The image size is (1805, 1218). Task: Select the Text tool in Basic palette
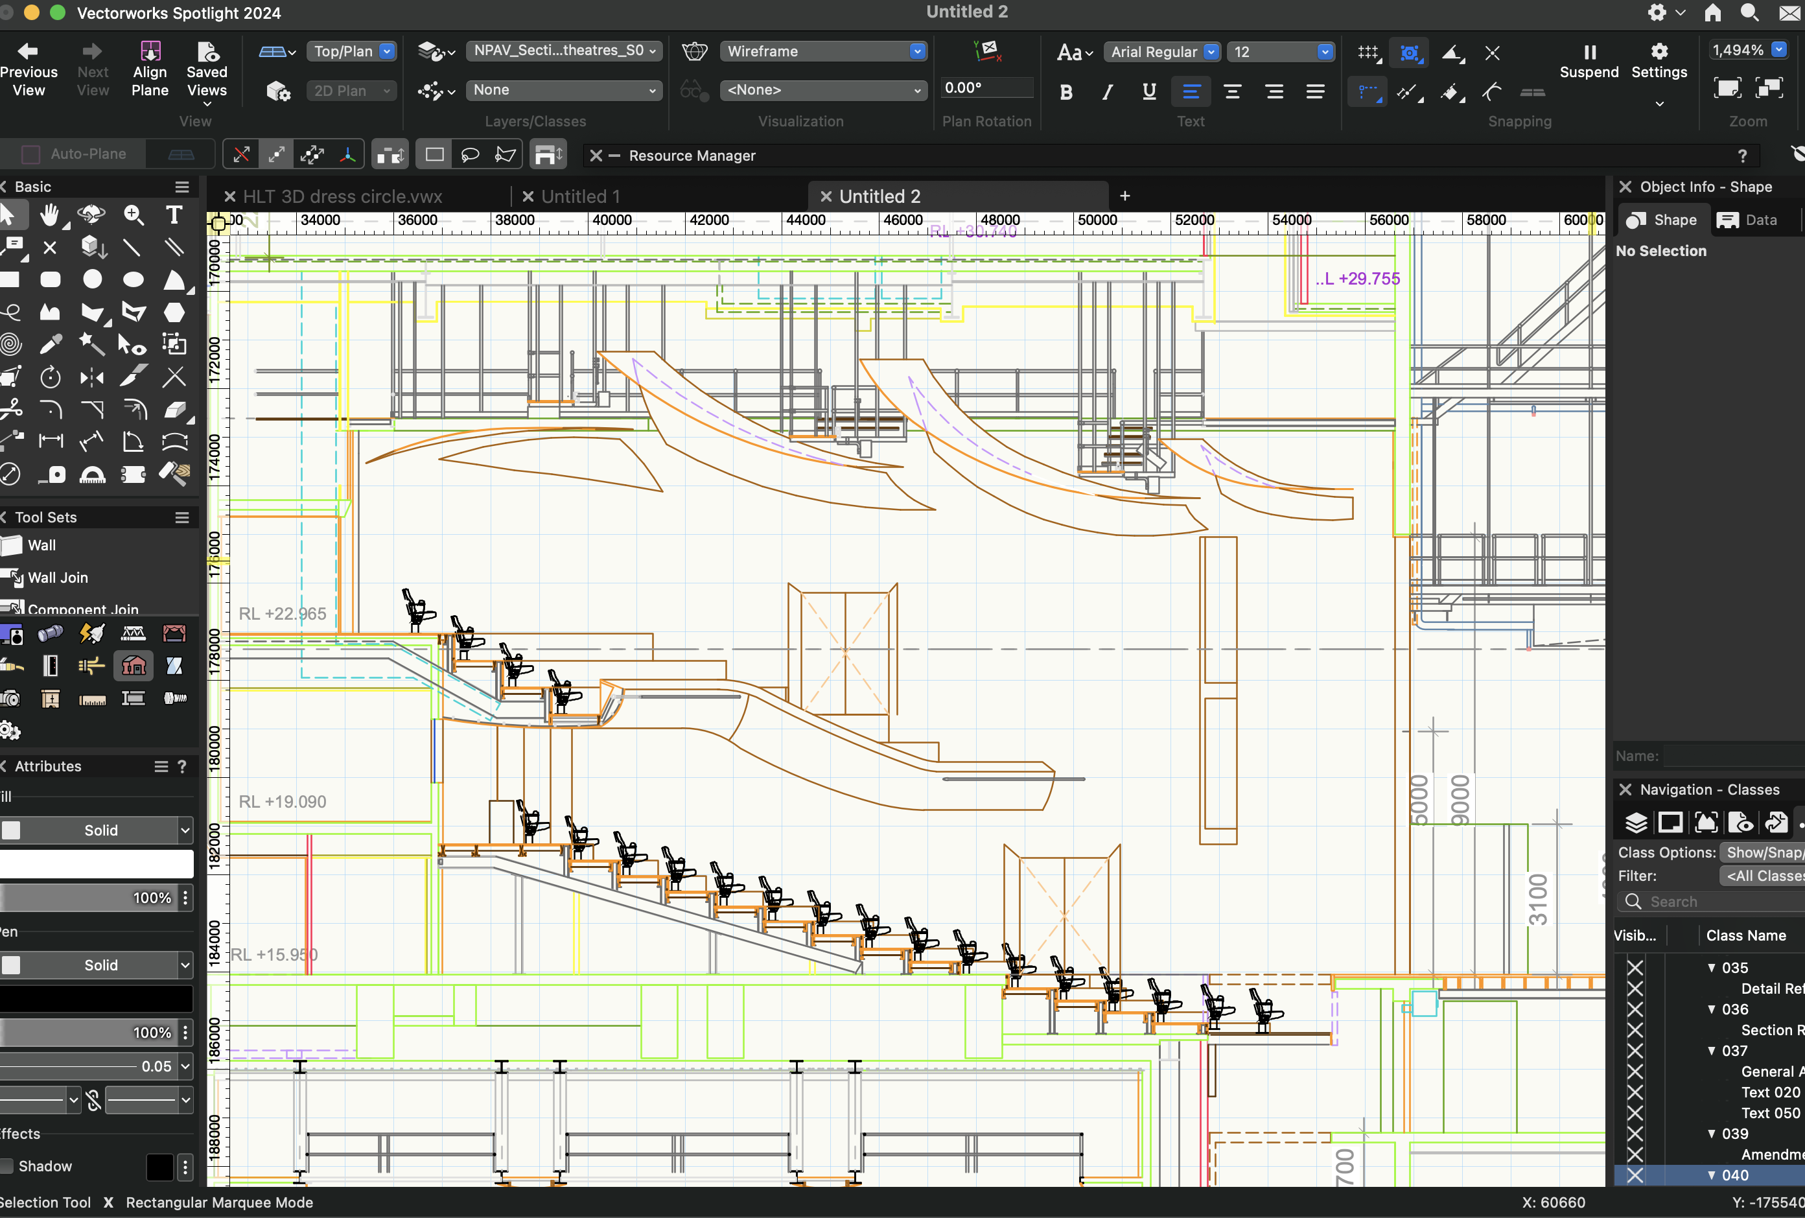174,215
